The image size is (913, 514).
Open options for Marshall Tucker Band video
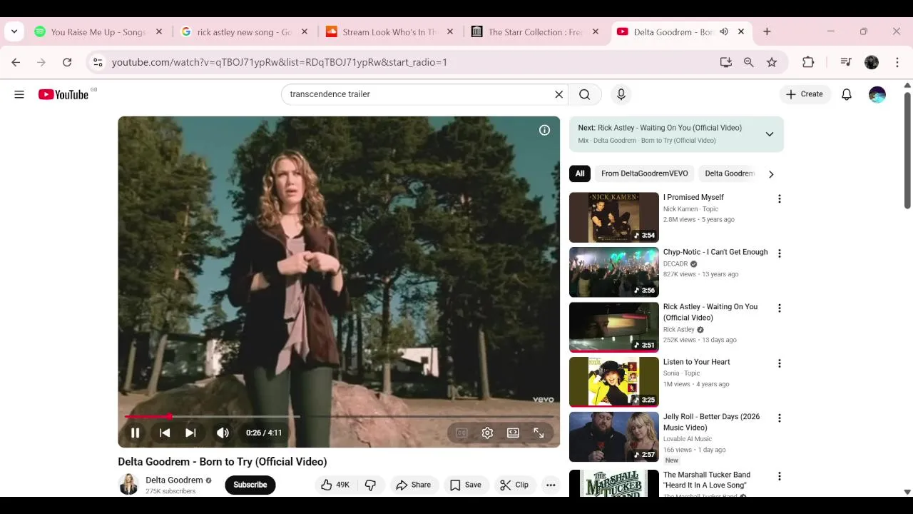point(779,476)
